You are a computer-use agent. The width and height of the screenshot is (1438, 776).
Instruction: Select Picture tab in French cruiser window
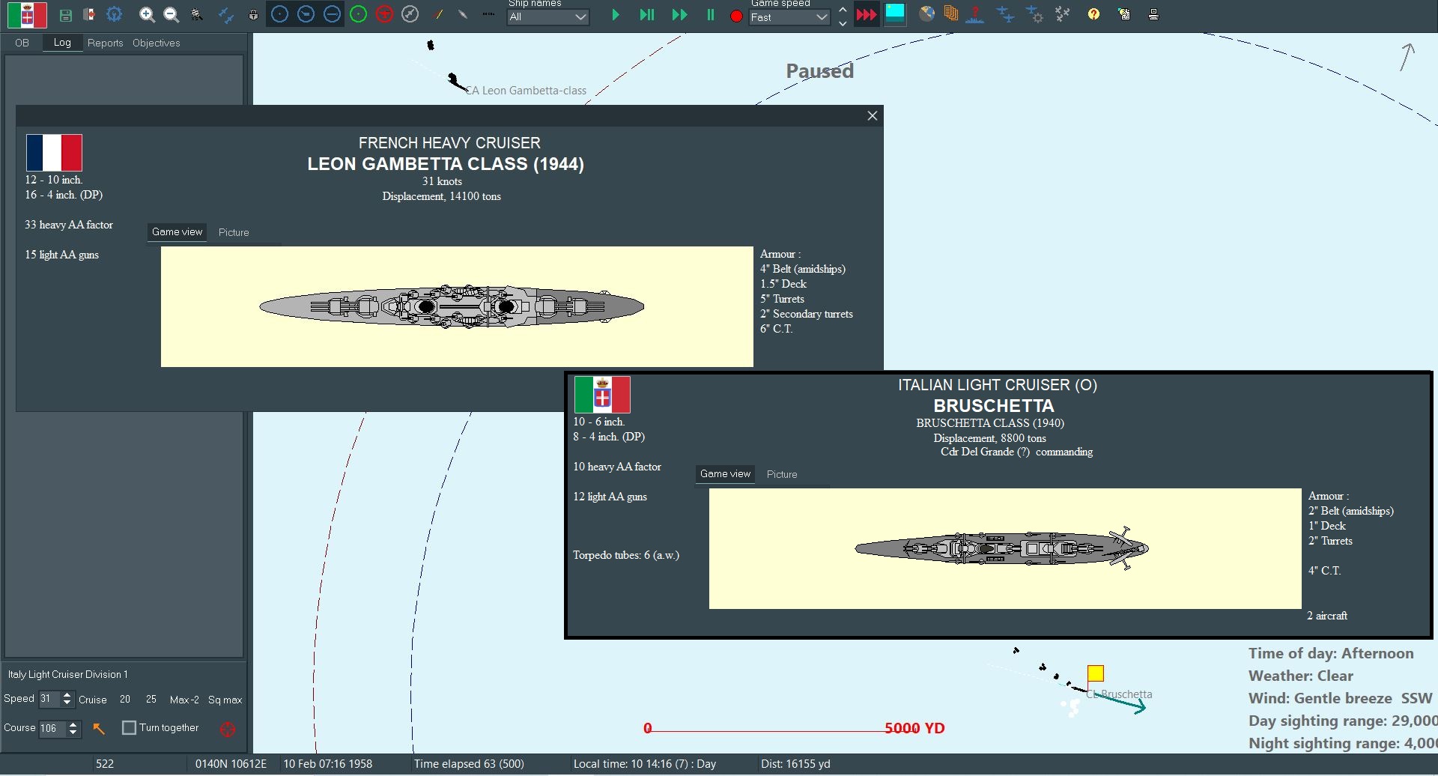[x=234, y=232]
